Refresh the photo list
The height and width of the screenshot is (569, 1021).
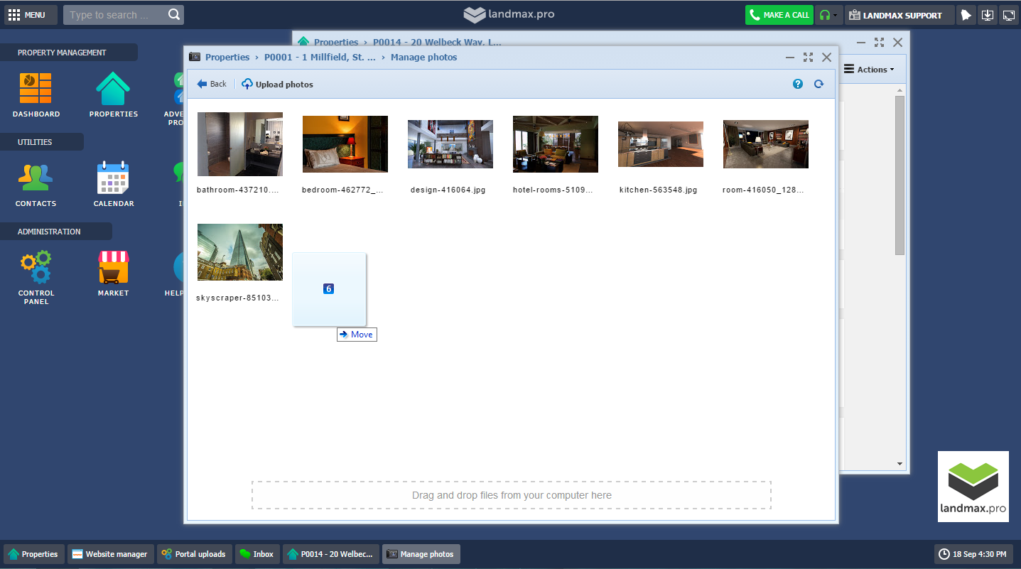tap(819, 84)
